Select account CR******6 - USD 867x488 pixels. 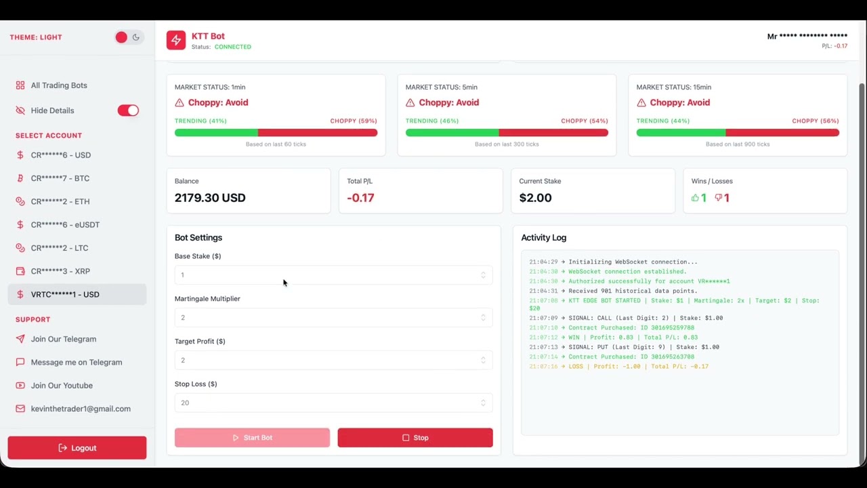tap(77, 155)
